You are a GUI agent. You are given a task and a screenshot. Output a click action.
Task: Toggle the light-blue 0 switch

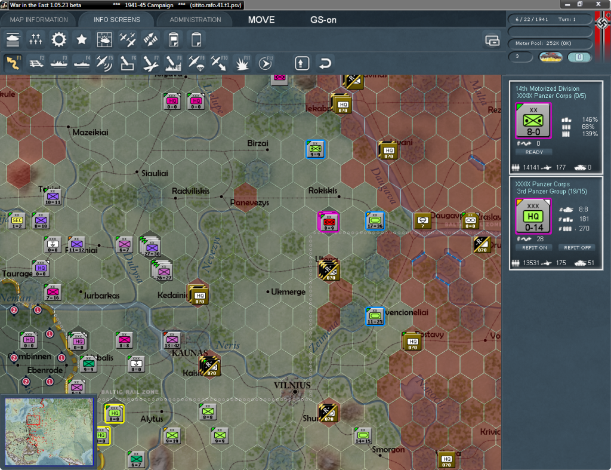pos(579,57)
